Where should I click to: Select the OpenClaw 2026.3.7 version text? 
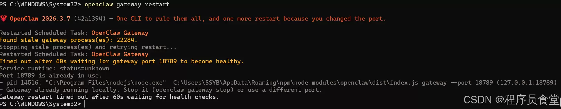(40, 19)
